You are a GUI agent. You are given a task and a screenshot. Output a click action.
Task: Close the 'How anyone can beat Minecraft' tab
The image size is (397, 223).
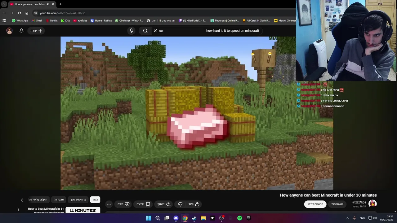point(53,4)
